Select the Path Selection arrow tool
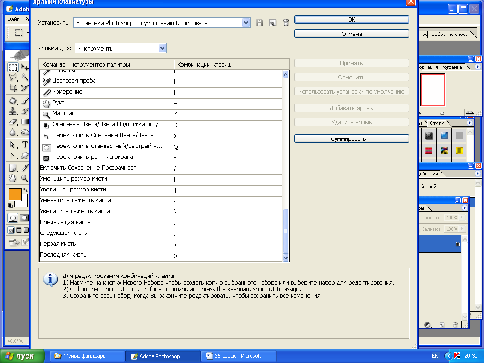Image resolution: width=484 pixels, height=363 pixels. click(13, 145)
